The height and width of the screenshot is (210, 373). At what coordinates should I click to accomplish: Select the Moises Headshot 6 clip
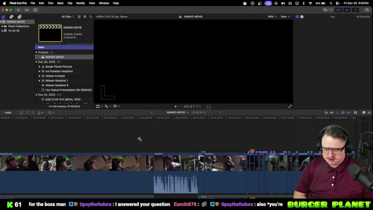[x=64, y=85]
